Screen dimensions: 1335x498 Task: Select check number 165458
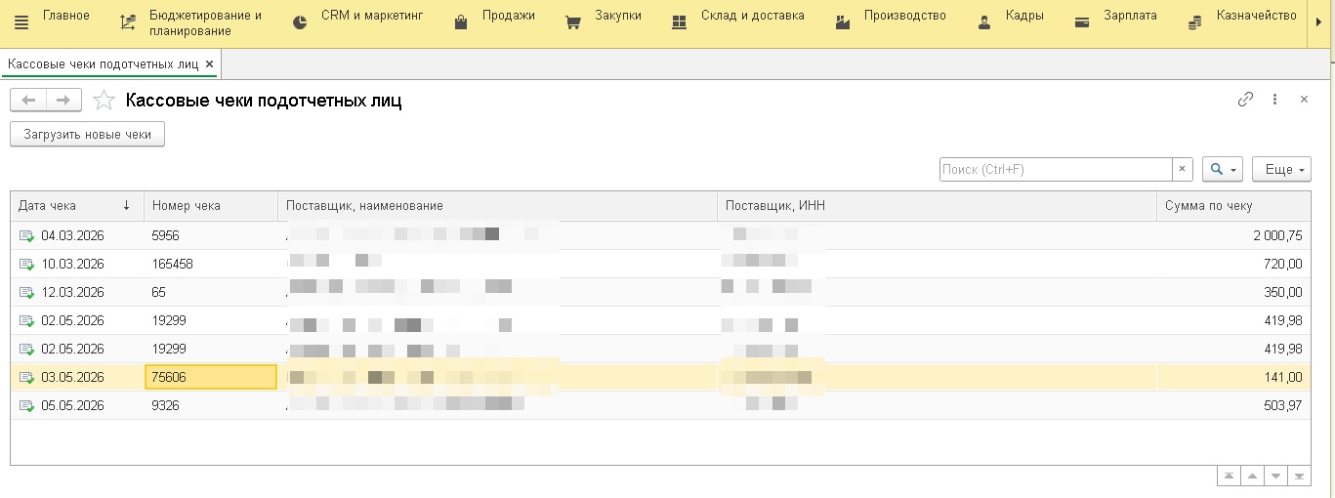click(173, 264)
